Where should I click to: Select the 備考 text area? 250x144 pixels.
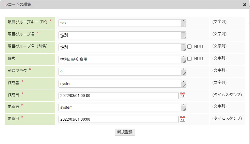coord(120,60)
